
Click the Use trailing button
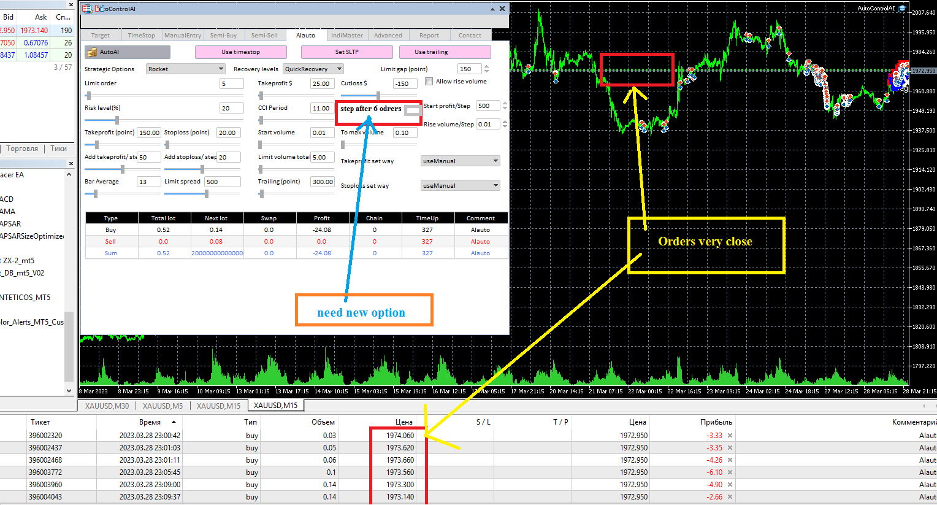pyautogui.click(x=445, y=52)
